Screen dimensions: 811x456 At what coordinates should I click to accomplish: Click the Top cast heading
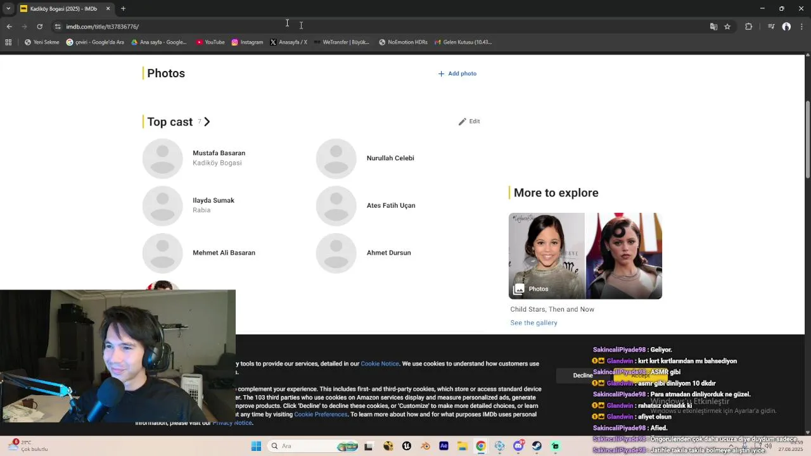coord(170,122)
